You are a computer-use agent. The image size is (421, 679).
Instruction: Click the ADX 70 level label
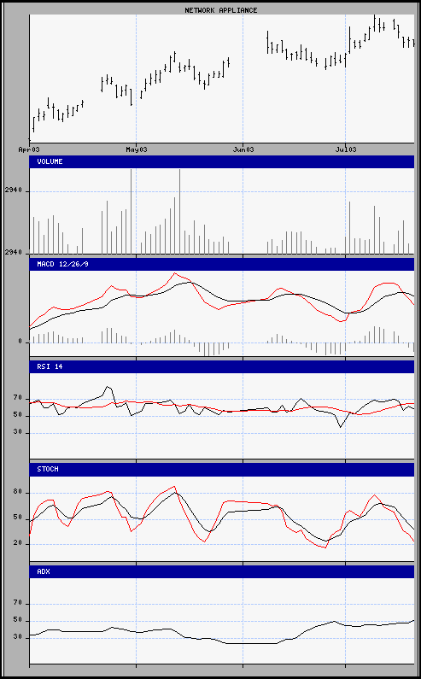pyautogui.click(x=18, y=603)
